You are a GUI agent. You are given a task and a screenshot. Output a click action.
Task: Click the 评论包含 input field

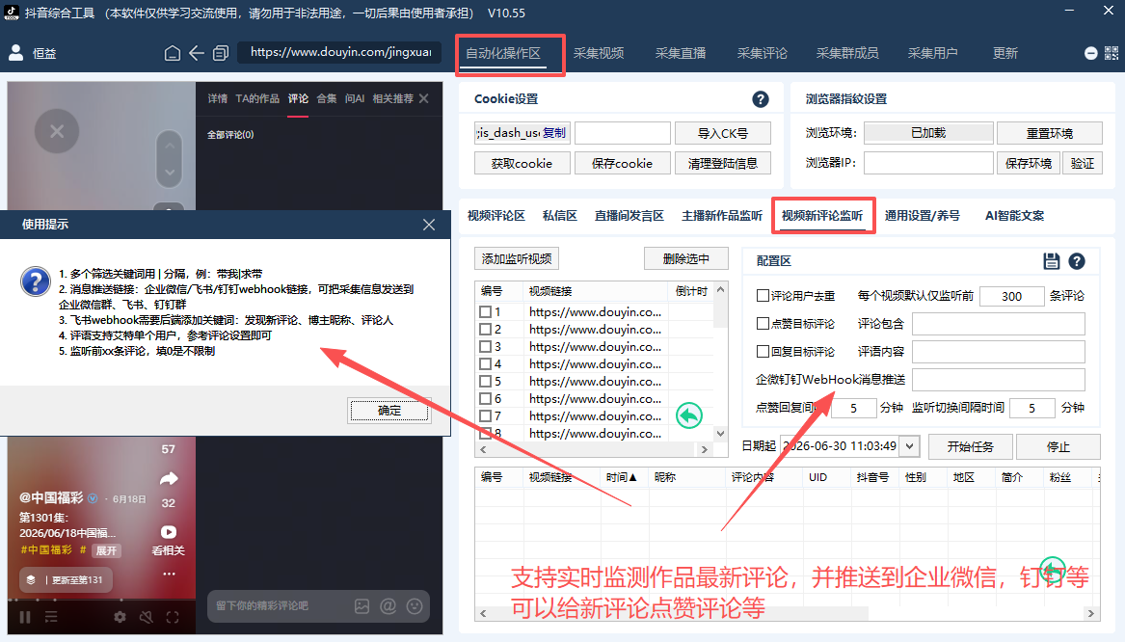coord(998,324)
